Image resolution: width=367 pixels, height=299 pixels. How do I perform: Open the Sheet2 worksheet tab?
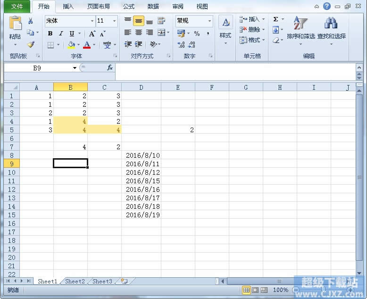(x=75, y=282)
